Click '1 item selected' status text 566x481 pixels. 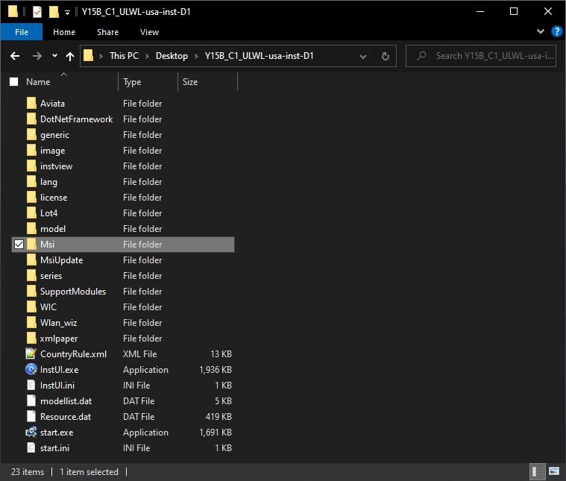pos(89,472)
